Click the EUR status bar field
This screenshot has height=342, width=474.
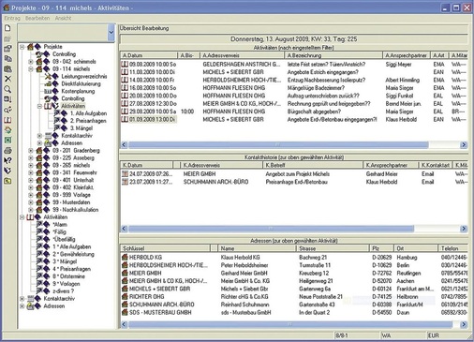447,335
